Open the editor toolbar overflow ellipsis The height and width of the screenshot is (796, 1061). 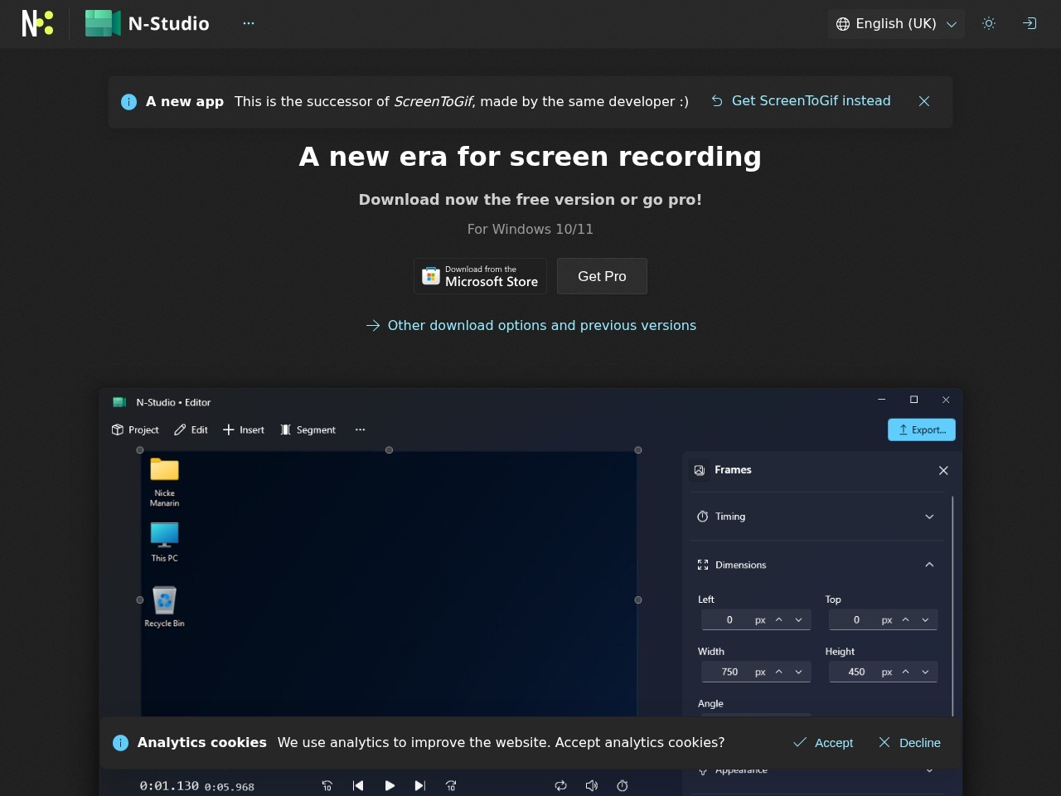coord(360,430)
